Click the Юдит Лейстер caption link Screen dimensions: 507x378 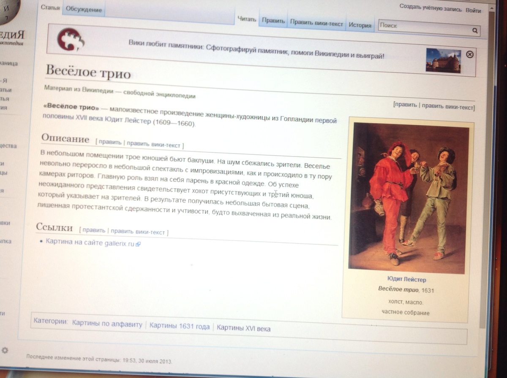(x=406, y=279)
